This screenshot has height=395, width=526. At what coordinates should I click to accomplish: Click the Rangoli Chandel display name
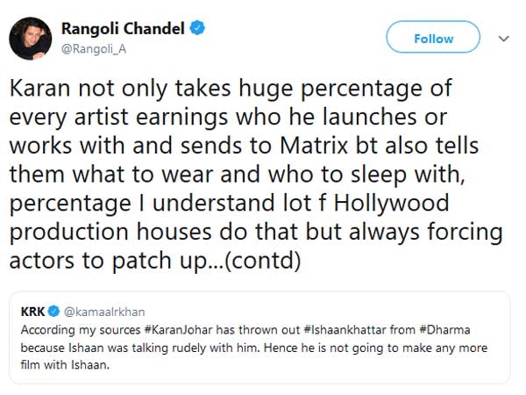[123, 29]
